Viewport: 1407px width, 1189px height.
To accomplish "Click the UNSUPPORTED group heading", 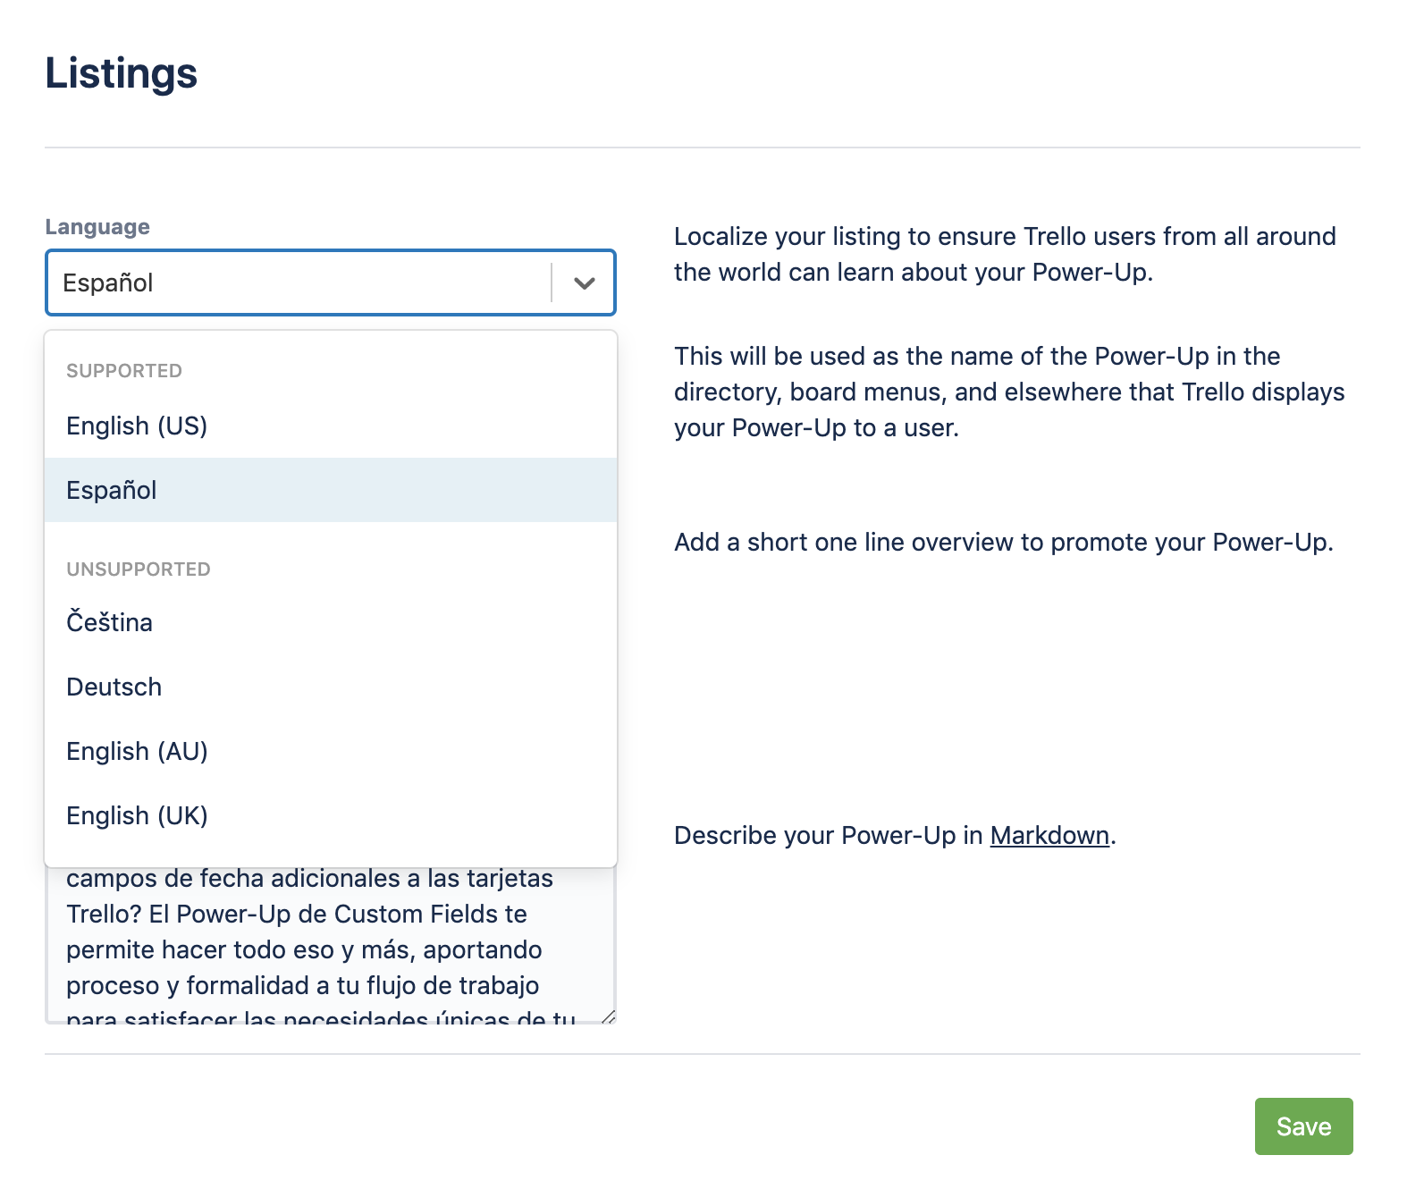I will (x=139, y=569).
